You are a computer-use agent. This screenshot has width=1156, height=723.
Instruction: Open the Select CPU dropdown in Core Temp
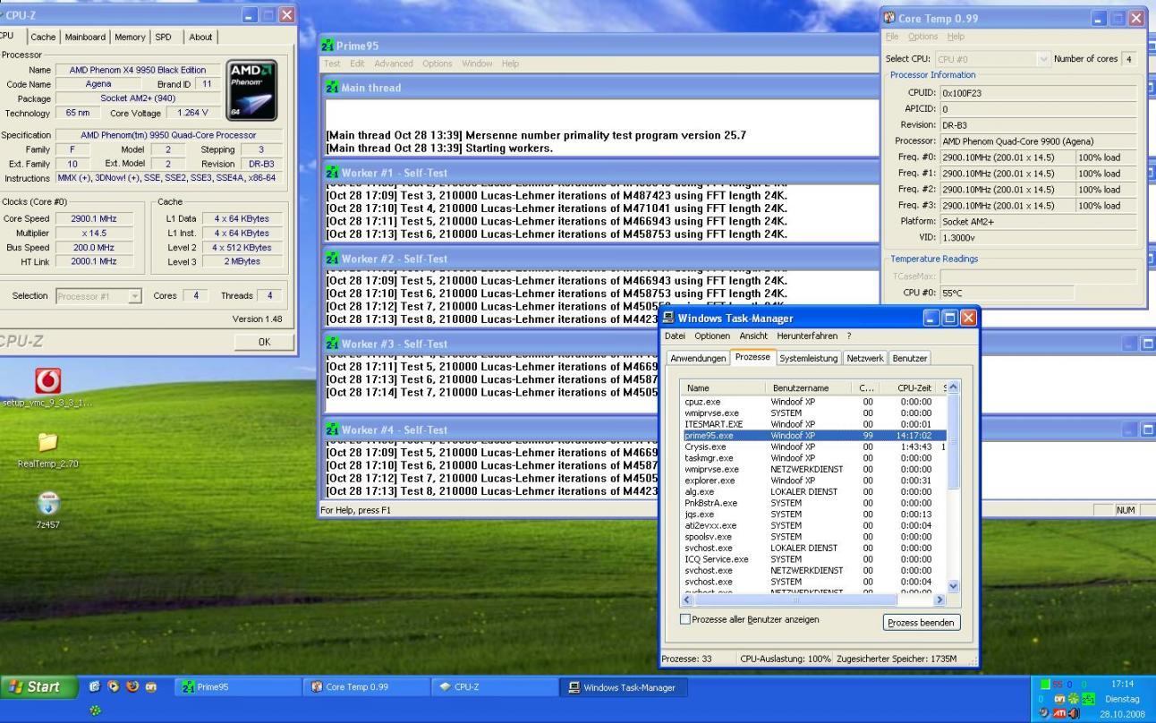click(1043, 59)
